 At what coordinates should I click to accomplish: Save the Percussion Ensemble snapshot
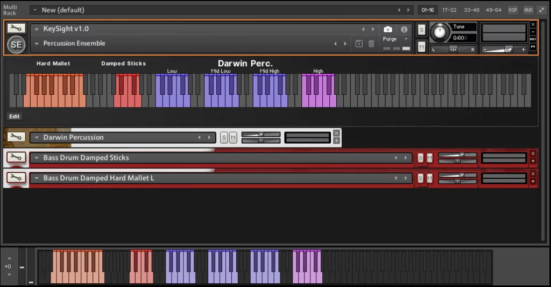pyautogui.click(x=359, y=44)
